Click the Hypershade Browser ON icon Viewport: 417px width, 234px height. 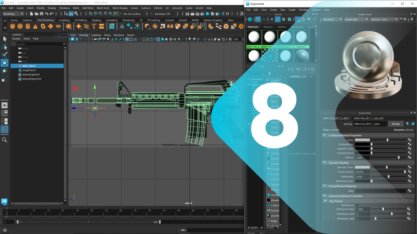click(250, 19)
